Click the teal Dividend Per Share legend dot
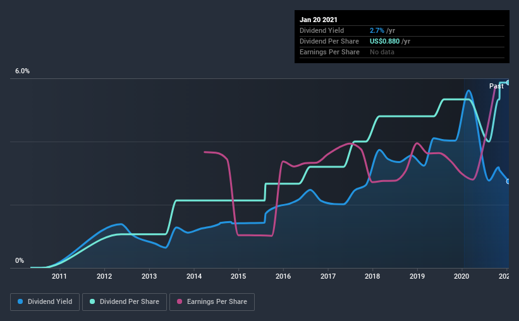The height and width of the screenshot is (321, 519). [x=92, y=301]
